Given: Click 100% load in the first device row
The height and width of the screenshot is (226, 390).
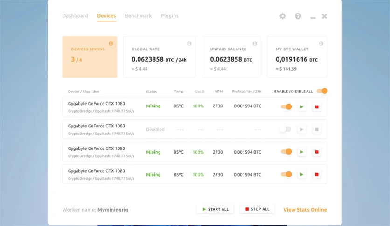Looking at the screenshot, I should pyautogui.click(x=198, y=106).
